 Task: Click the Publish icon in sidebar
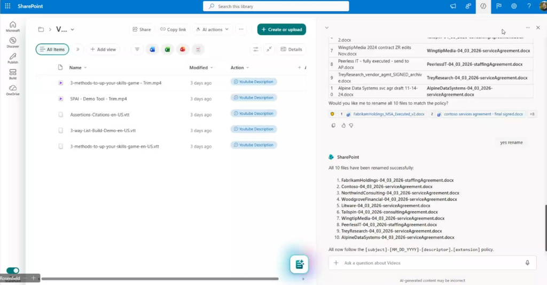coord(13,58)
